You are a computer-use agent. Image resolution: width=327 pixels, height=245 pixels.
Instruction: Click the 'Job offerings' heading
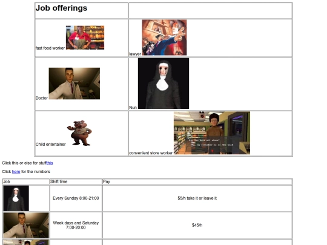[x=61, y=8]
